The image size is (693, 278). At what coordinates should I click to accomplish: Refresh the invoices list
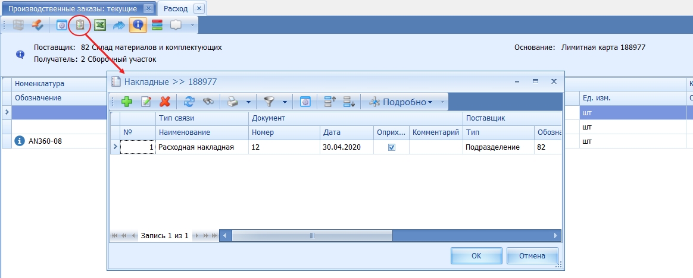point(189,102)
